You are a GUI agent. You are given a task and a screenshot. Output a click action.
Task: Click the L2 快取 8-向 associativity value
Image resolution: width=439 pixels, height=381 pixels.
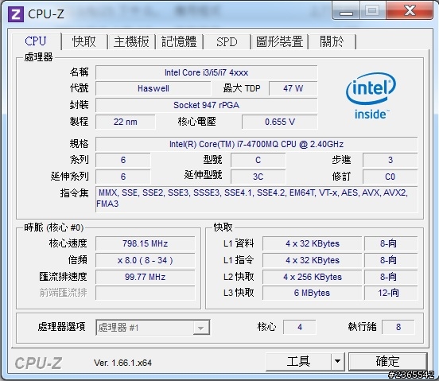click(390, 277)
